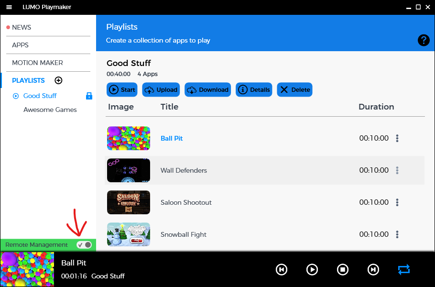Stop playback in the player bar
435x287 pixels.
pos(343,269)
